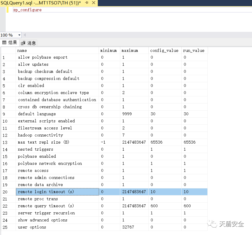252x235 pixels.
Task: Select the 'name' column header
Action: (x=22, y=50)
